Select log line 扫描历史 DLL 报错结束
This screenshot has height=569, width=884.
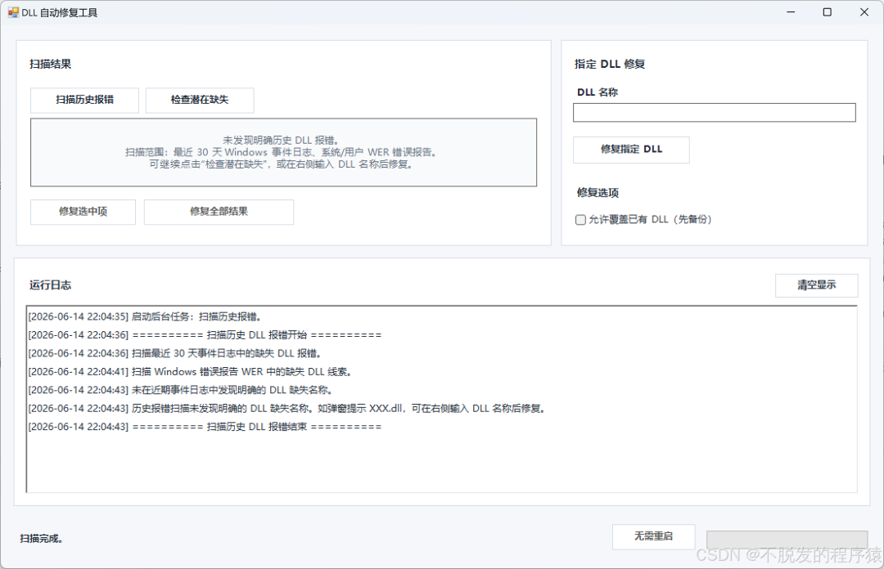(205, 427)
